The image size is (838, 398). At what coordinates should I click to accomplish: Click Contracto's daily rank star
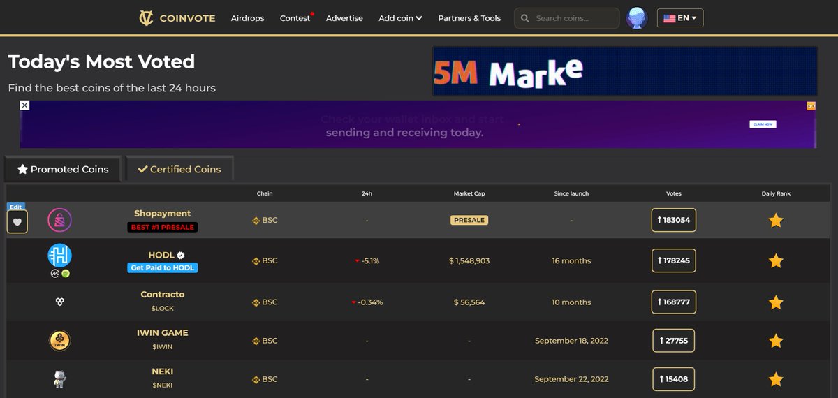[x=776, y=302]
